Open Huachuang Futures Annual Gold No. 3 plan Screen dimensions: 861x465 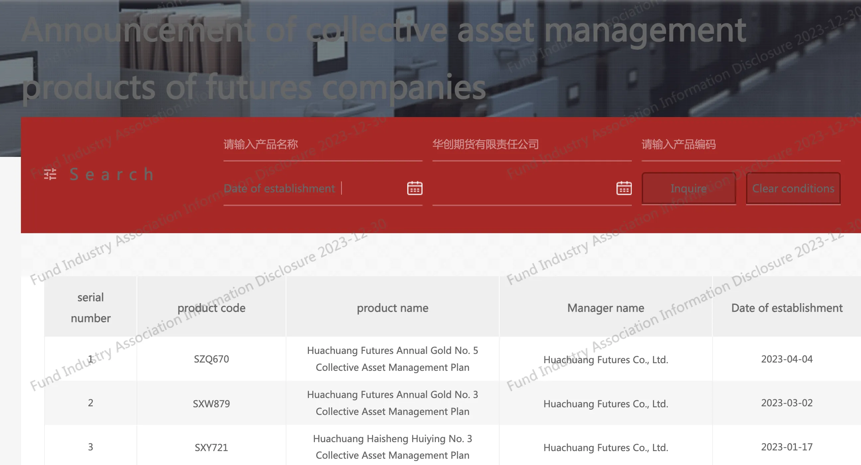click(x=392, y=403)
